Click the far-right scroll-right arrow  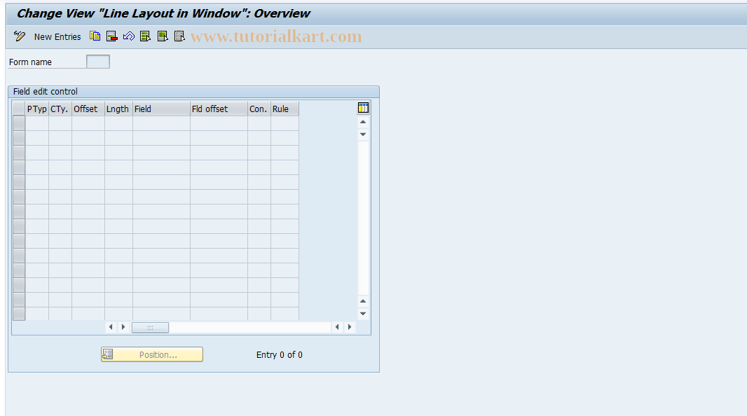click(350, 327)
